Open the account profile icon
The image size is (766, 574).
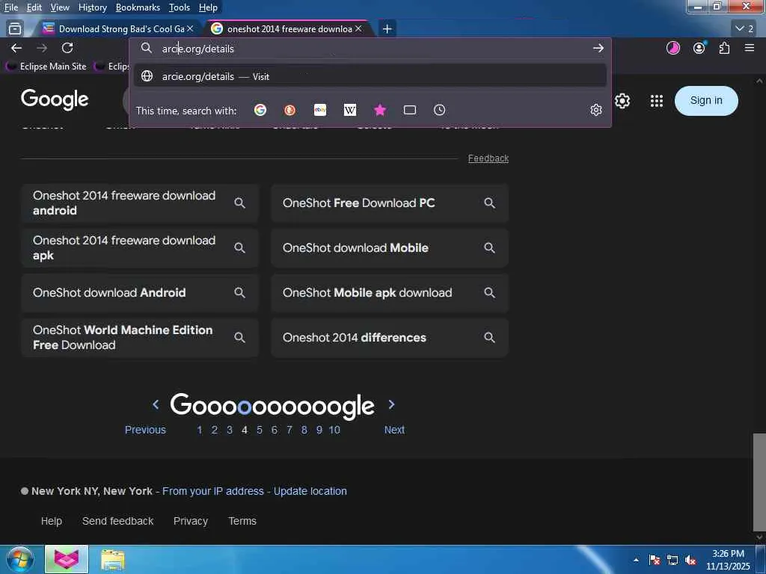click(x=699, y=48)
